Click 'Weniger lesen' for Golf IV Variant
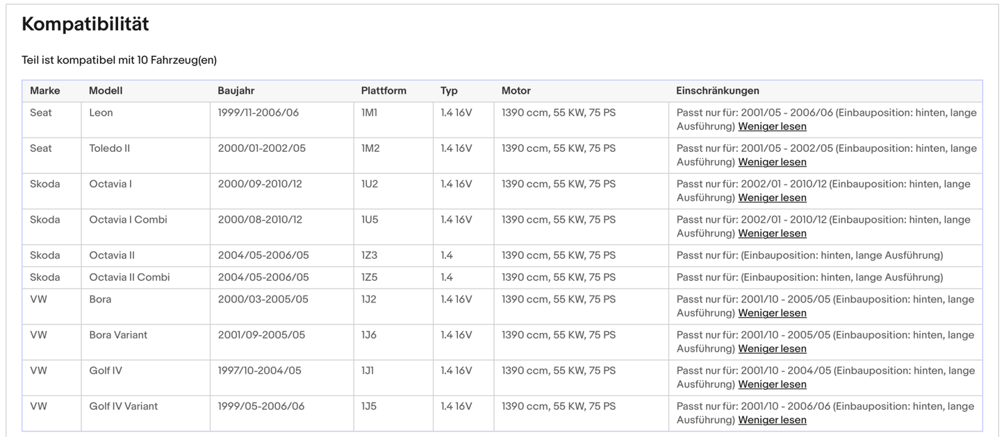Image resolution: width=1004 pixels, height=437 pixels. pyautogui.click(x=772, y=420)
